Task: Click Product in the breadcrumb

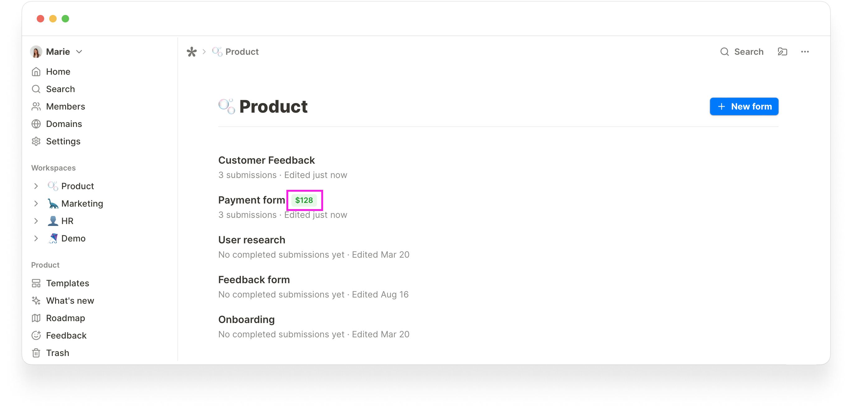Action: coord(242,52)
